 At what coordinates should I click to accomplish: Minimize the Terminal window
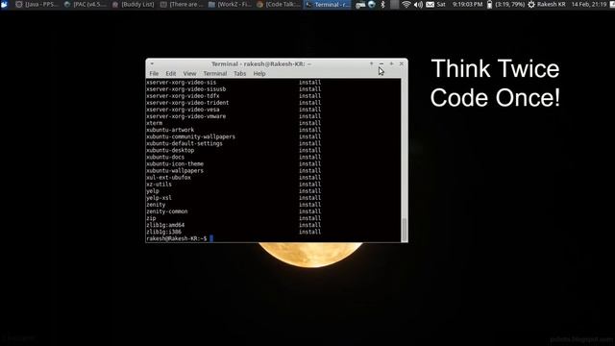pyautogui.click(x=381, y=63)
